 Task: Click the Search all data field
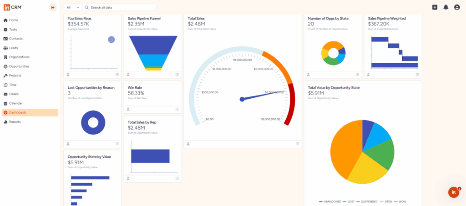121,8
